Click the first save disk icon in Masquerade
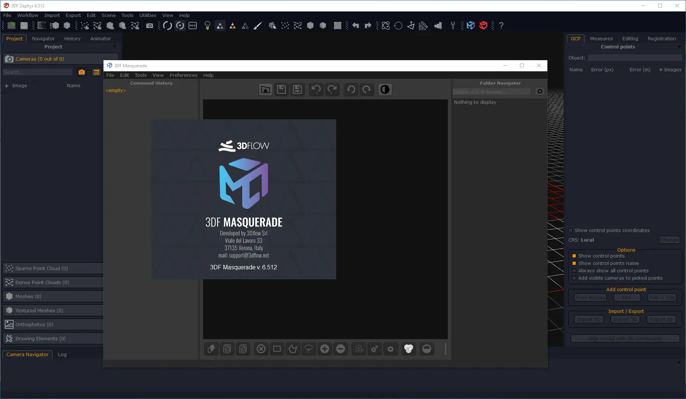This screenshot has width=686, height=399. (281, 89)
